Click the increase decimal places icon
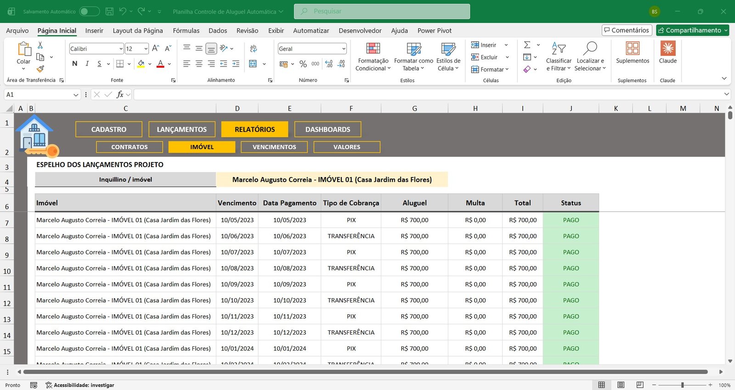 [328, 64]
